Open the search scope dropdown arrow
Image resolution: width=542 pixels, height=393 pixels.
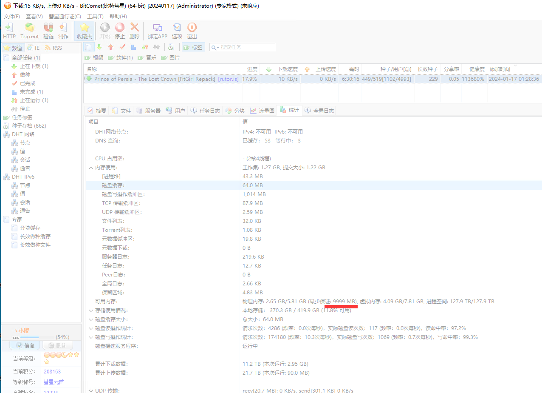(x=218, y=48)
